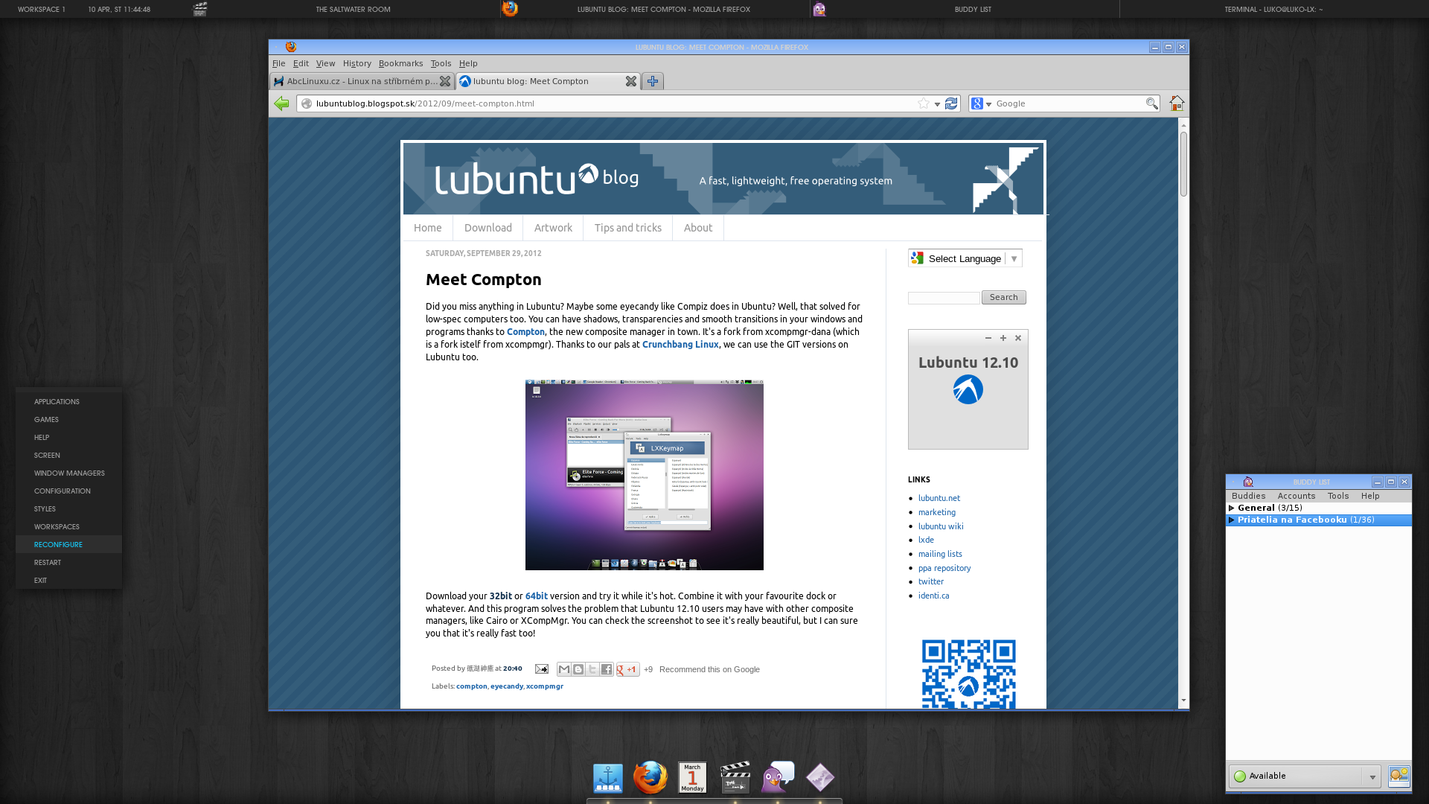The width and height of the screenshot is (1429, 804).
Task: Open Accounts menu in Buddy List
Action: point(1297,496)
